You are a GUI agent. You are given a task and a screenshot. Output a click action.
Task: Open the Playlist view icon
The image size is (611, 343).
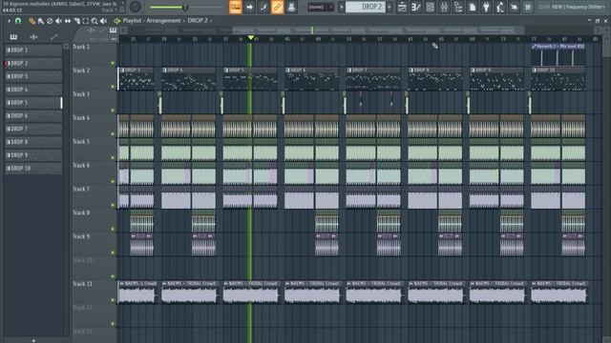402,7
